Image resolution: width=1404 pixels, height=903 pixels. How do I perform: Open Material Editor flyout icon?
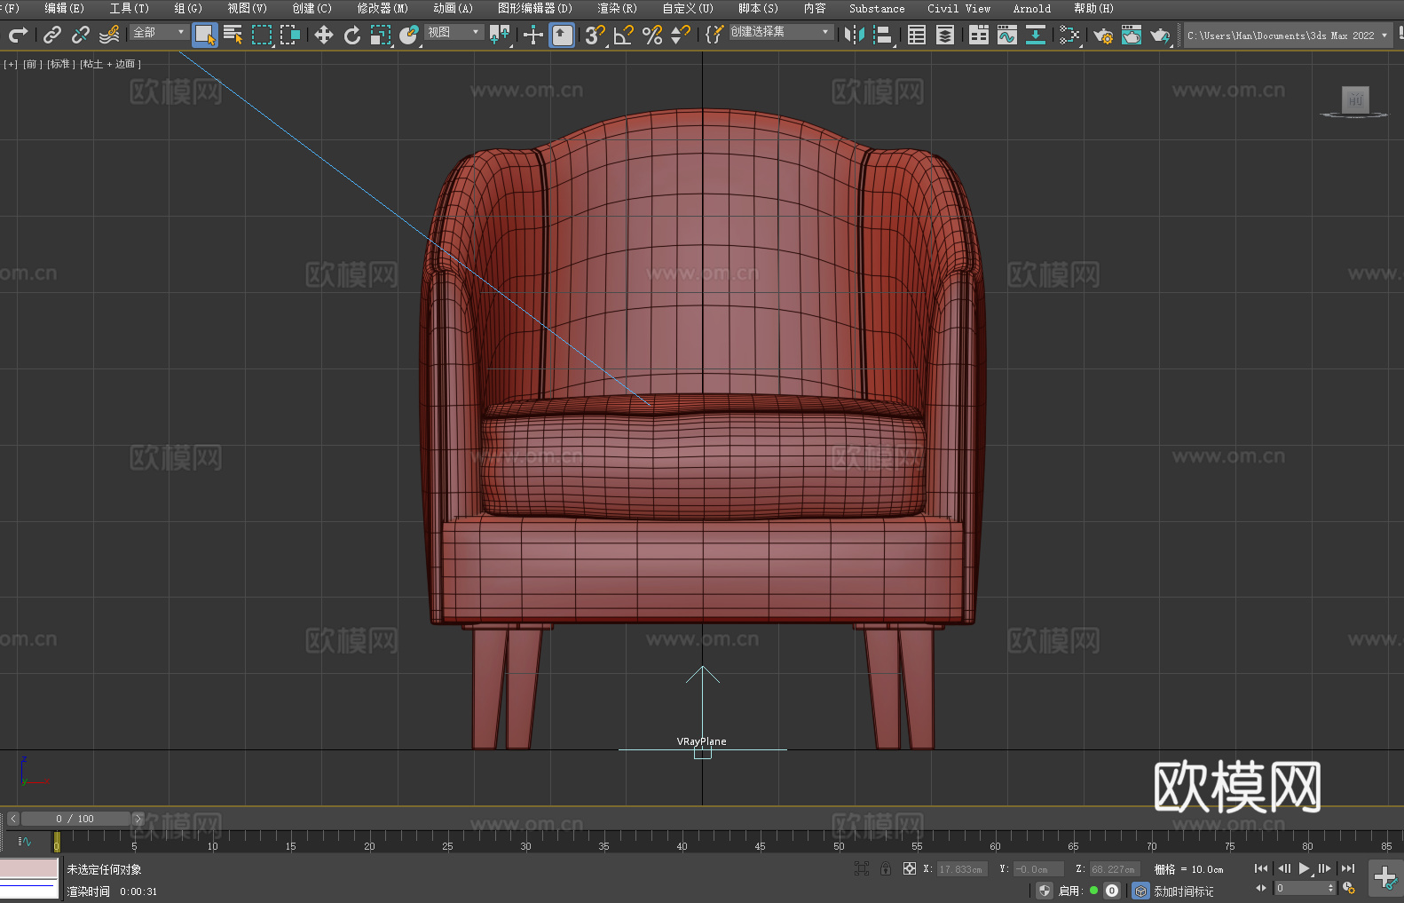pos(1069,35)
